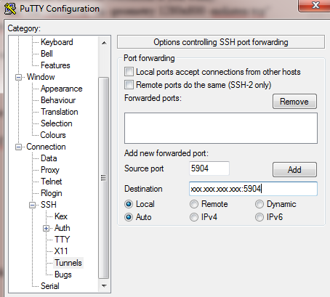Image resolution: width=330 pixels, height=297 pixels.
Task: Select the Dynamic radio button
Action: (x=259, y=204)
